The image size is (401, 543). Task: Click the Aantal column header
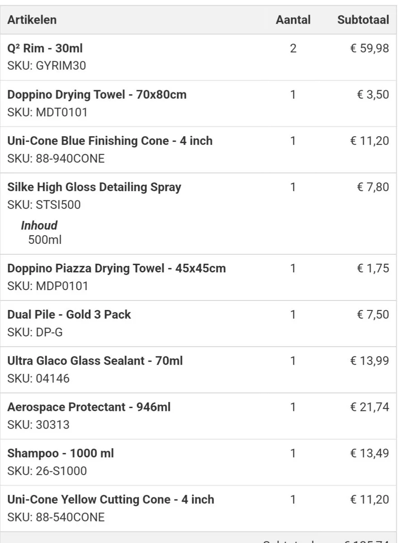(x=293, y=20)
